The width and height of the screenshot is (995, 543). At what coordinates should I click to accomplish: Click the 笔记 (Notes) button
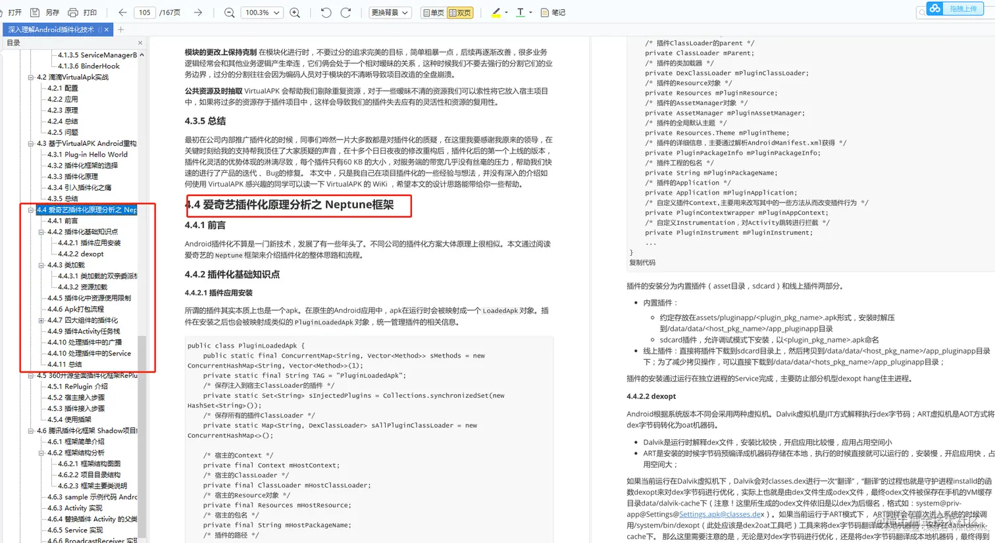pyautogui.click(x=553, y=12)
